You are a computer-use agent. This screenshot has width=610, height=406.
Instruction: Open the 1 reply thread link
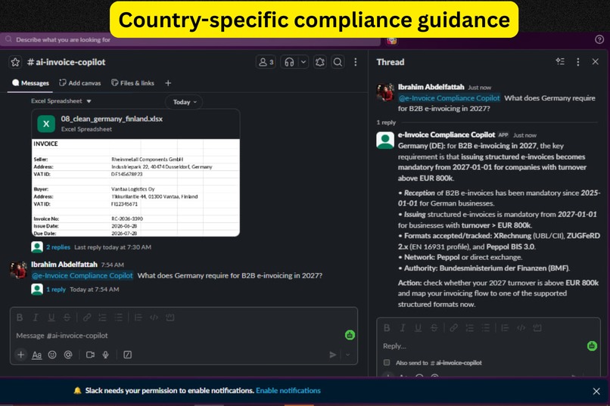pyautogui.click(x=56, y=290)
